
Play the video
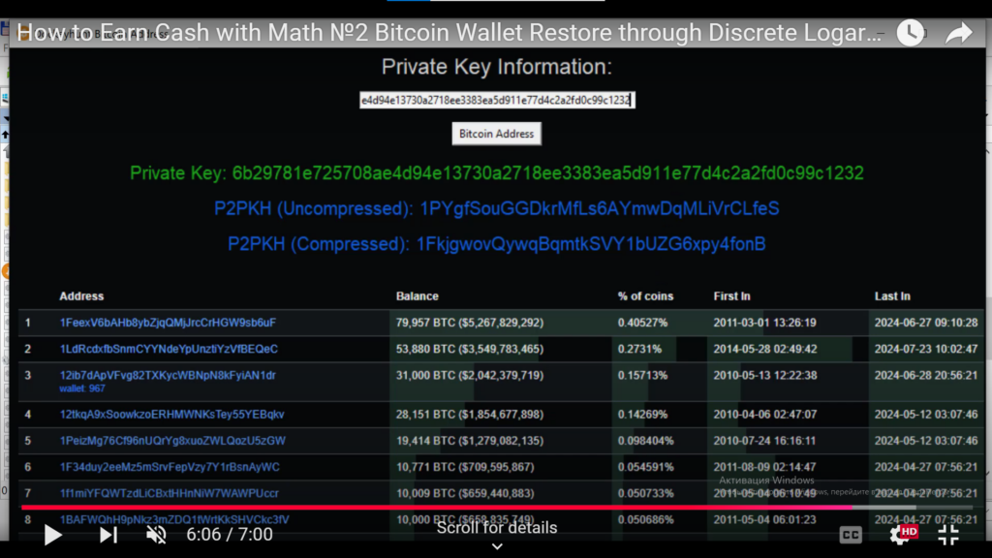[53, 535]
